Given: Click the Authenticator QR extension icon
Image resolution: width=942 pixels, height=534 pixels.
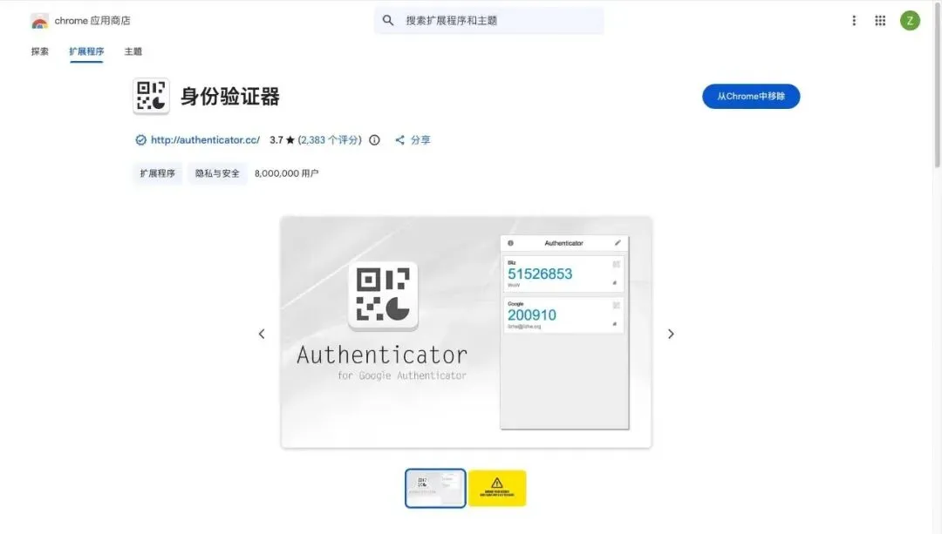Looking at the screenshot, I should (x=152, y=96).
